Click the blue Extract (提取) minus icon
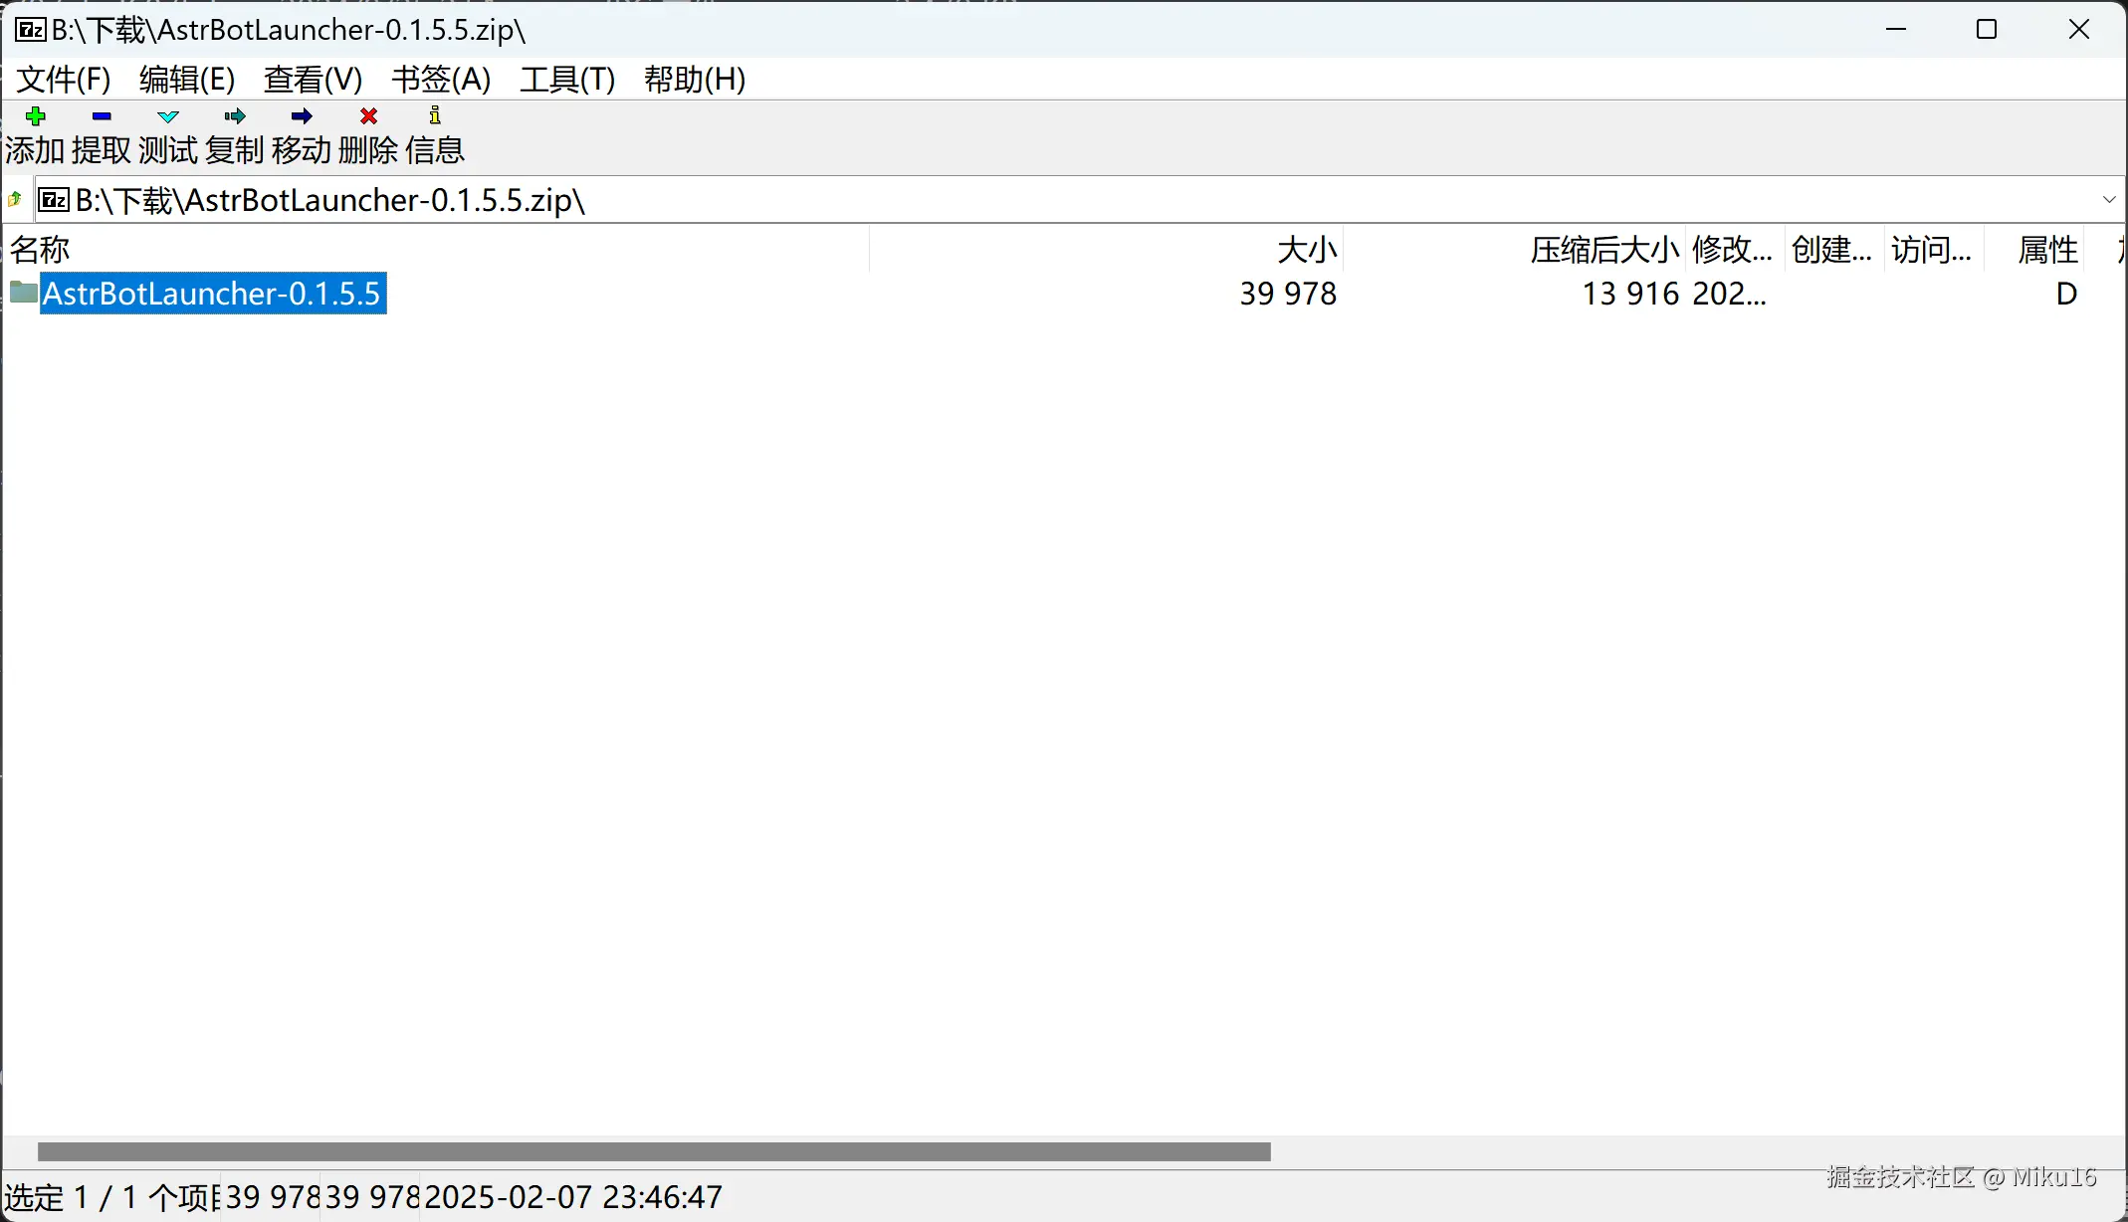The width and height of the screenshot is (2128, 1222). [x=102, y=116]
